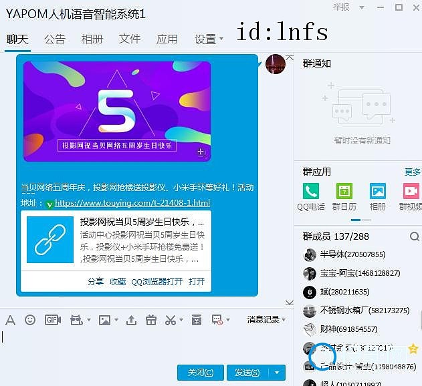The image size is (422, 386).
Task: Click the purple 5th anniversary banner image
Action: click(x=117, y=112)
